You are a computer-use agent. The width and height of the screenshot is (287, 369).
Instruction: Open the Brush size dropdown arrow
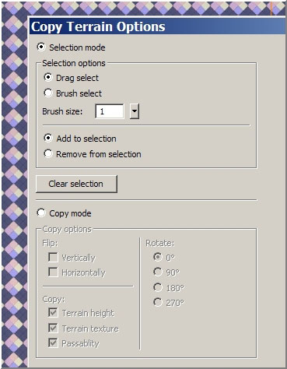tap(135, 111)
